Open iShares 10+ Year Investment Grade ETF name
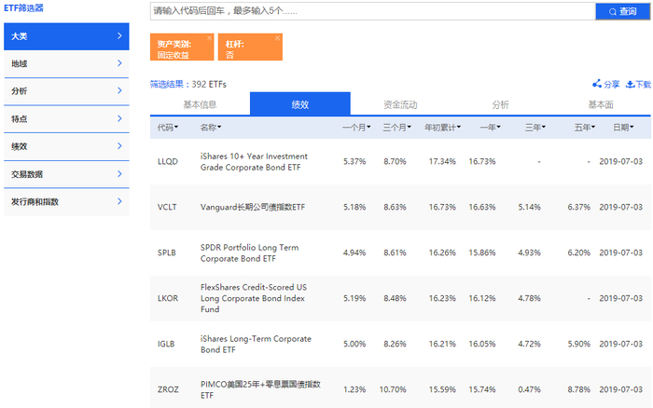The width and height of the screenshot is (653, 408). click(x=254, y=162)
